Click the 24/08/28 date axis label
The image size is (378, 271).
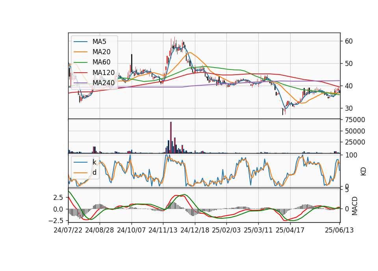click(100, 230)
